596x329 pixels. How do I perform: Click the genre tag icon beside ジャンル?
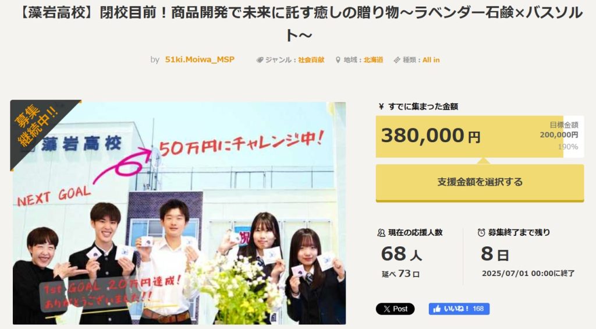[260, 60]
